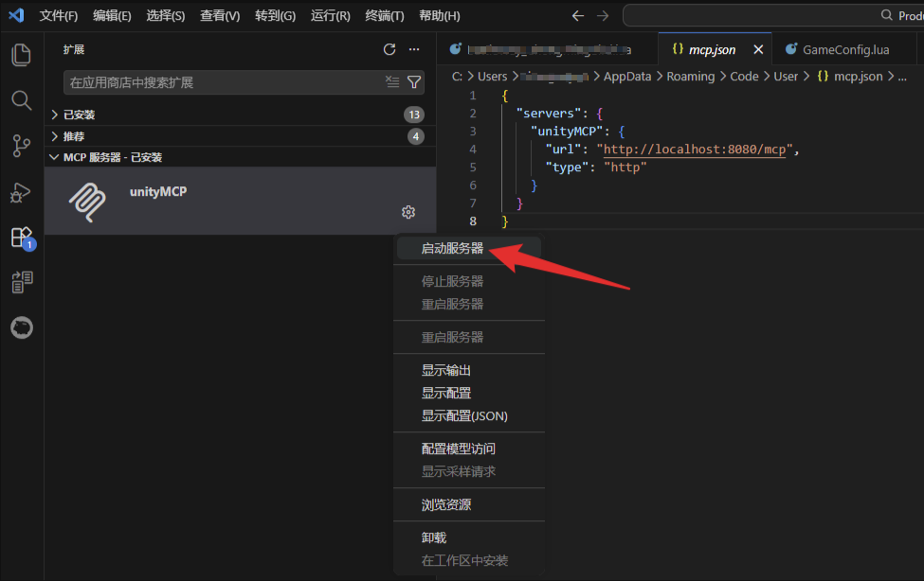Click the unityMCP server logo
This screenshot has width=924, height=581.
pyautogui.click(x=87, y=202)
